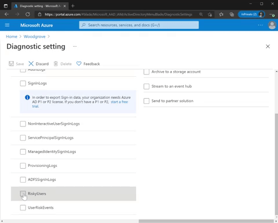Click the Search resources input box
Image resolution: width=278 pixels, height=223 pixels.
[x=139, y=25]
